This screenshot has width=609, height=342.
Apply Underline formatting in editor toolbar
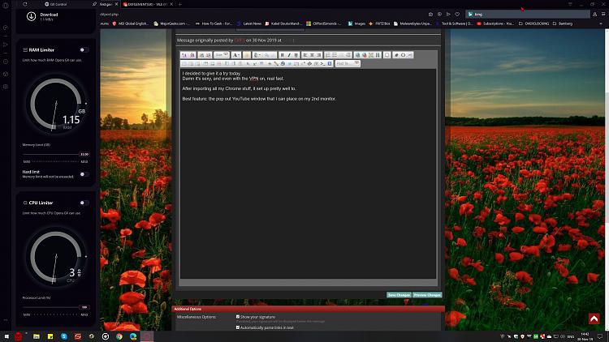point(296,55)
